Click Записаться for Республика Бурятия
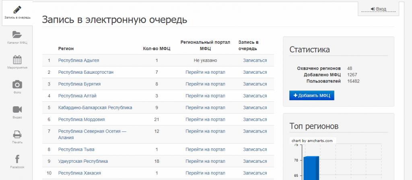The height and width of the screenshot is (180, 412). pos(255,84)
